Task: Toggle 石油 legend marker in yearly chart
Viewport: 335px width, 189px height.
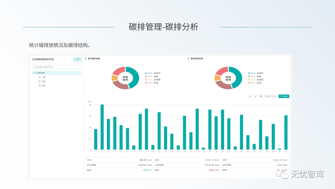Action: (249, 83)
